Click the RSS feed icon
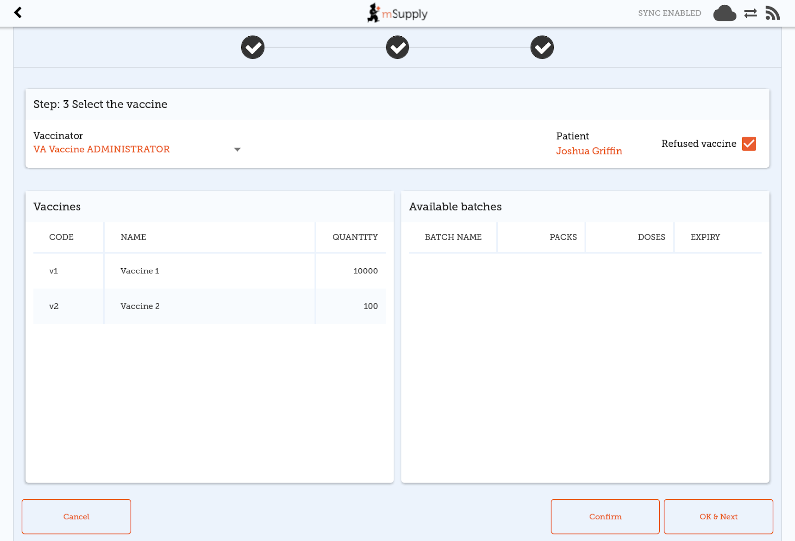 [x=772, y=13]
